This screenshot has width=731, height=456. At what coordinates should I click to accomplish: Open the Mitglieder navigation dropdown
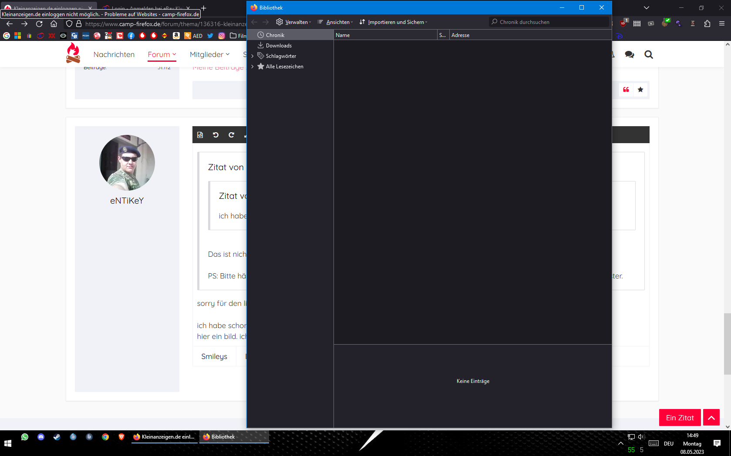click(x=209, y=54)
